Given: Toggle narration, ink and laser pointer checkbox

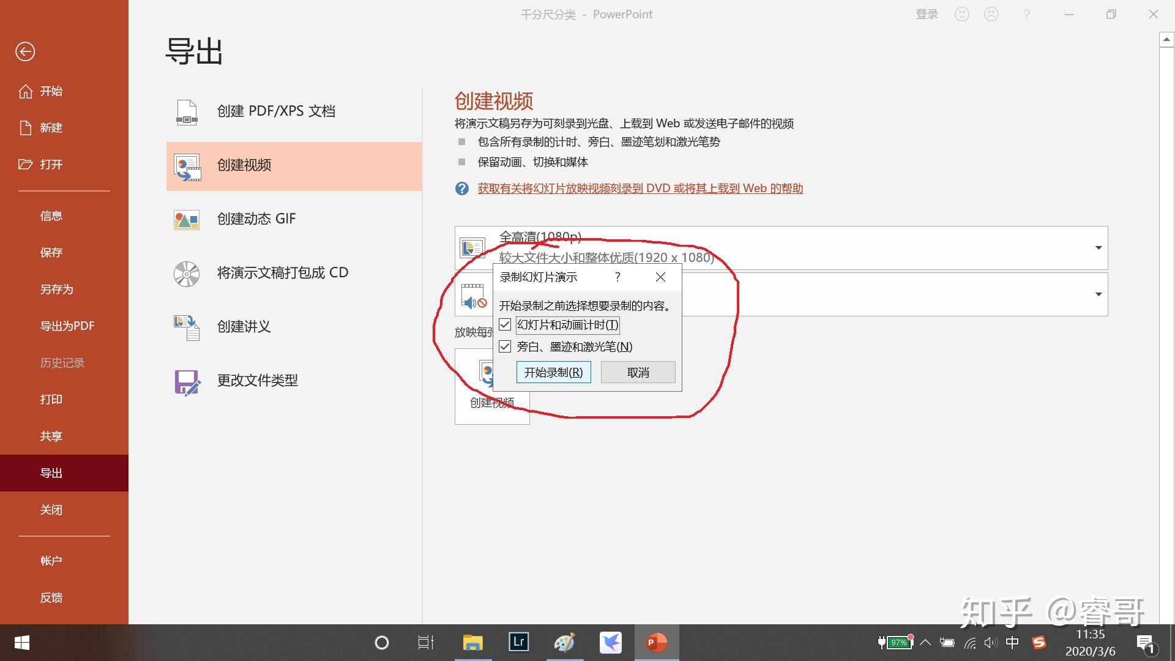Looking at the screenshot, I should click(x=505, y=347).
